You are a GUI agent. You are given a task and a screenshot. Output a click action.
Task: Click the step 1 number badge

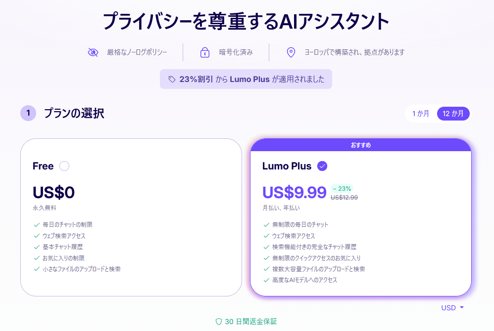coord(28,113)
